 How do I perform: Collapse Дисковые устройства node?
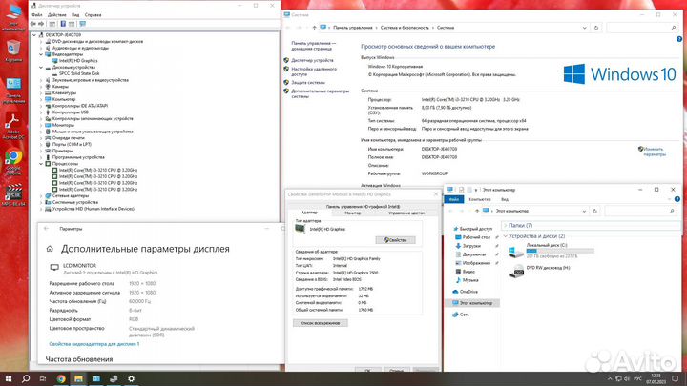[41, 68]
